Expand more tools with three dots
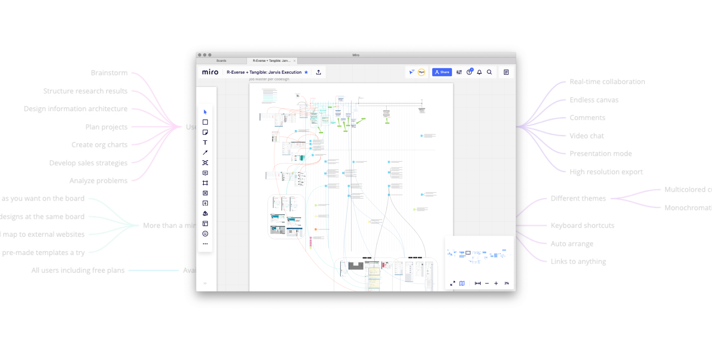The height and width of the screenshot is (343, 712). click(205, 244)
